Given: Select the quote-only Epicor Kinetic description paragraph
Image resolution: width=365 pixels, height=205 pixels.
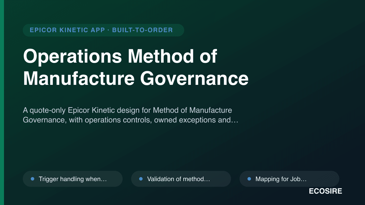Looking at the screenshot, I should (x=130, y=115).
